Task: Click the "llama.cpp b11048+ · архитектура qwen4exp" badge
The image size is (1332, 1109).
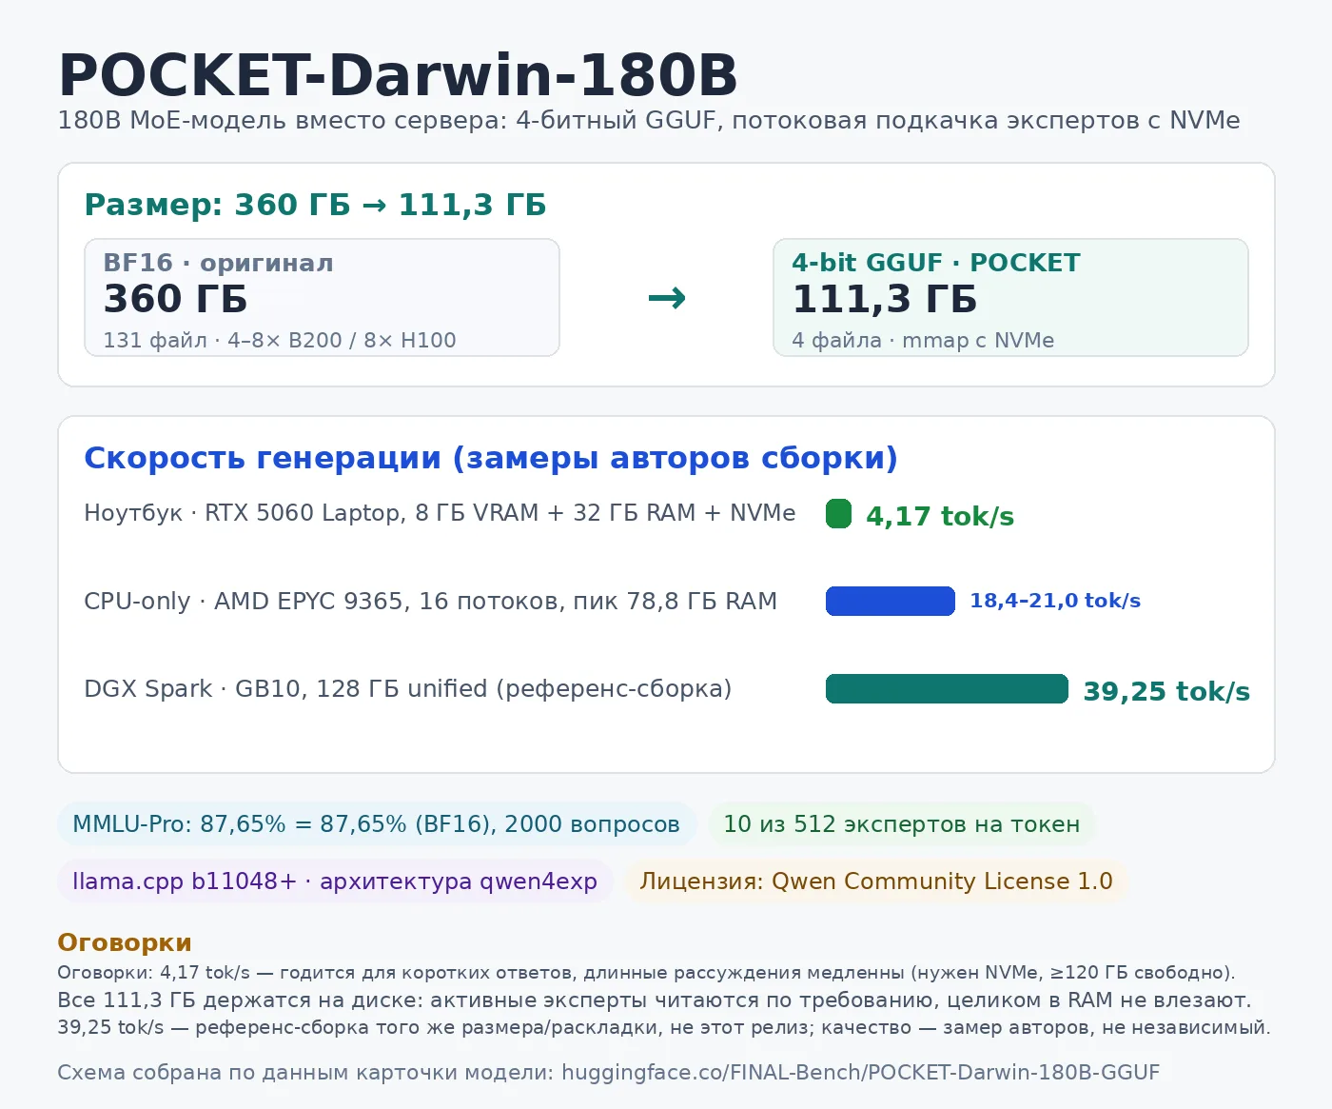Action: click(335, 881)
